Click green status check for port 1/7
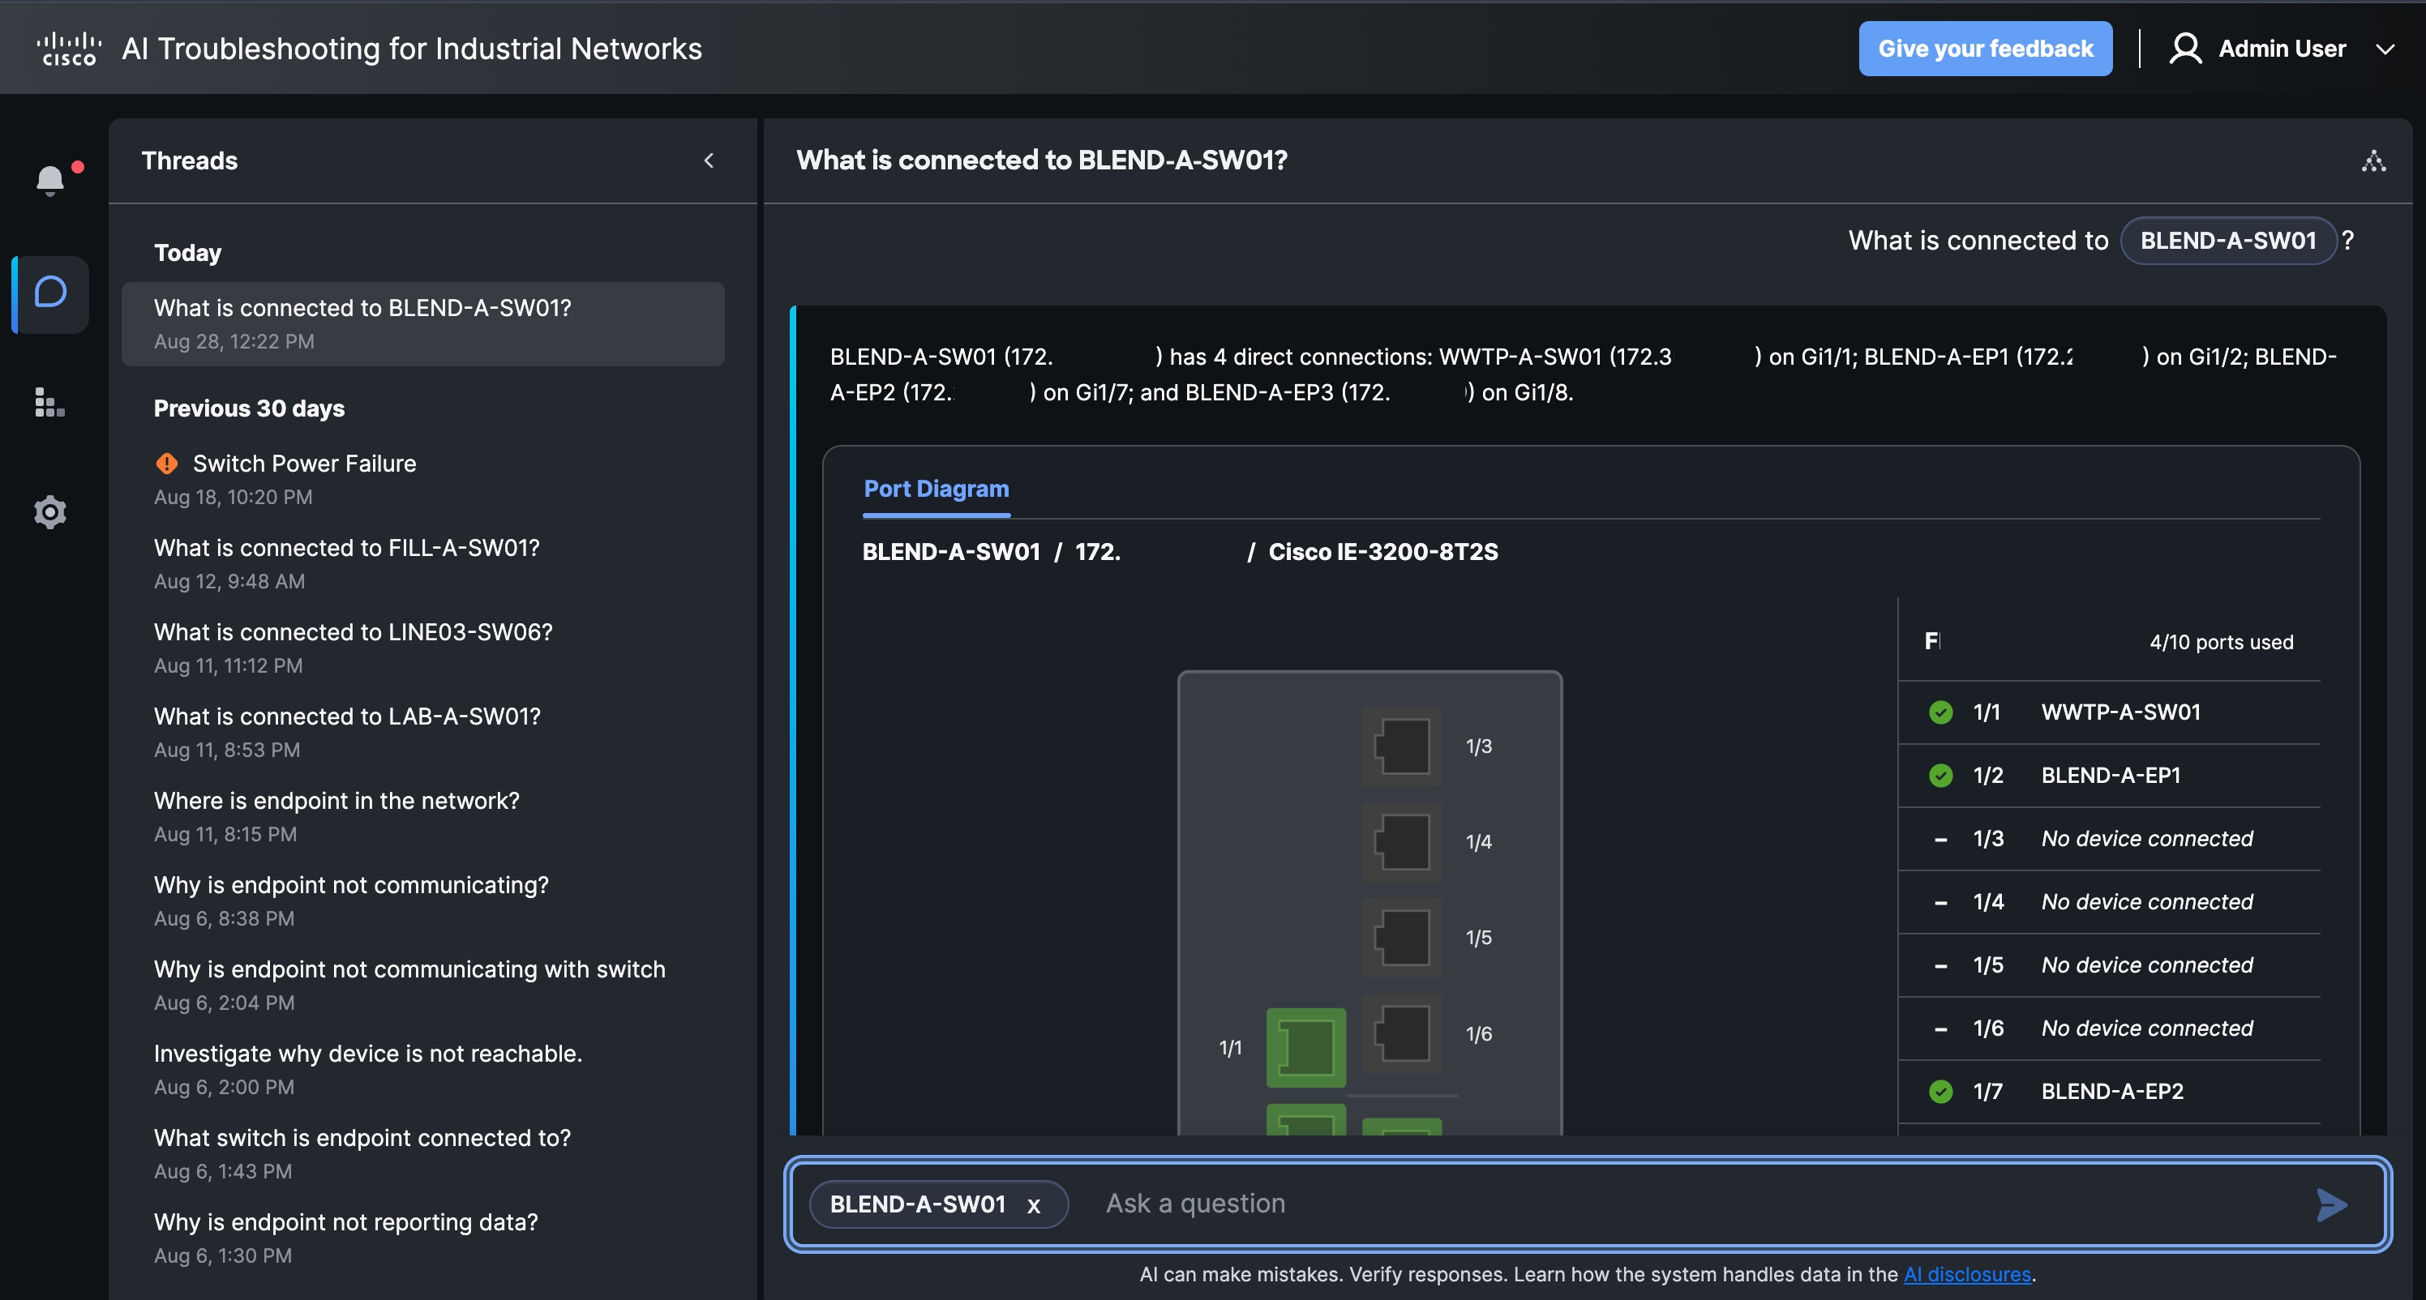The image size is (2426, 1300). click(1941, 1091)
